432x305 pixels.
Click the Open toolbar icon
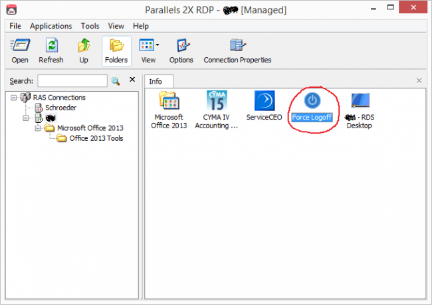(20, 51)
